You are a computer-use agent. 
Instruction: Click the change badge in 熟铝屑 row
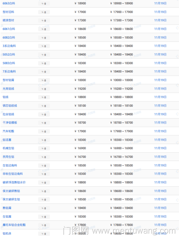point(44,208)
